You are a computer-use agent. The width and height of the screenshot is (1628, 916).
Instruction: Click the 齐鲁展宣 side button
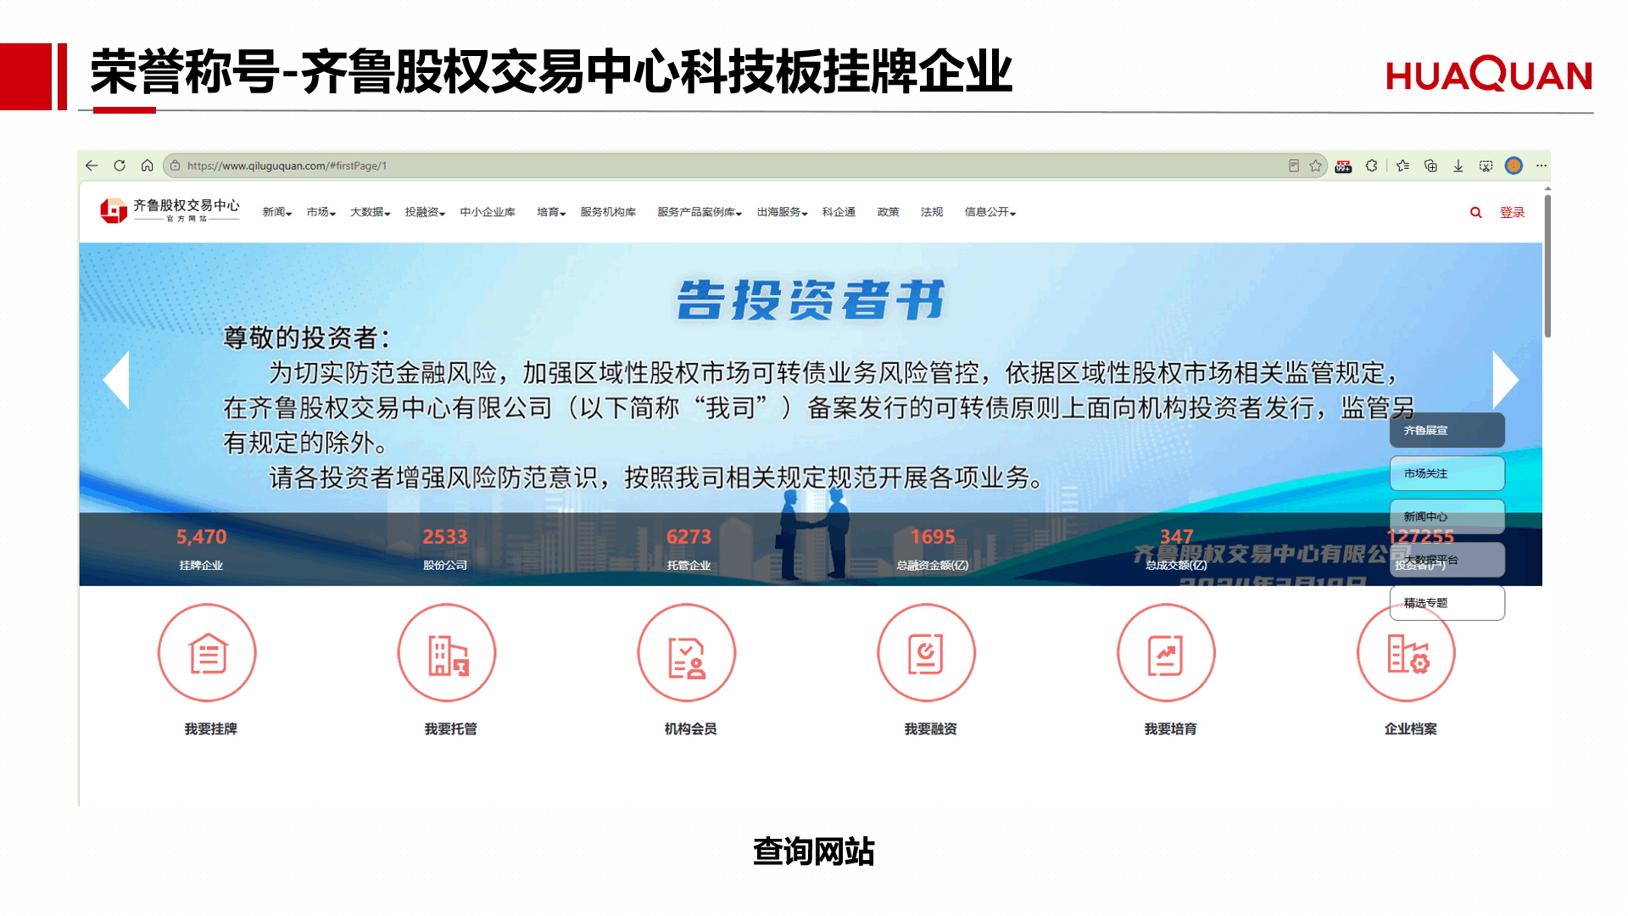pos(1447,430)
